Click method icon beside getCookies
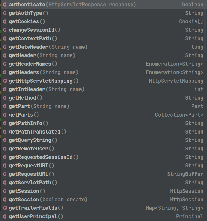Viewport: 207px width, 221px height. (x=5, y=21)
